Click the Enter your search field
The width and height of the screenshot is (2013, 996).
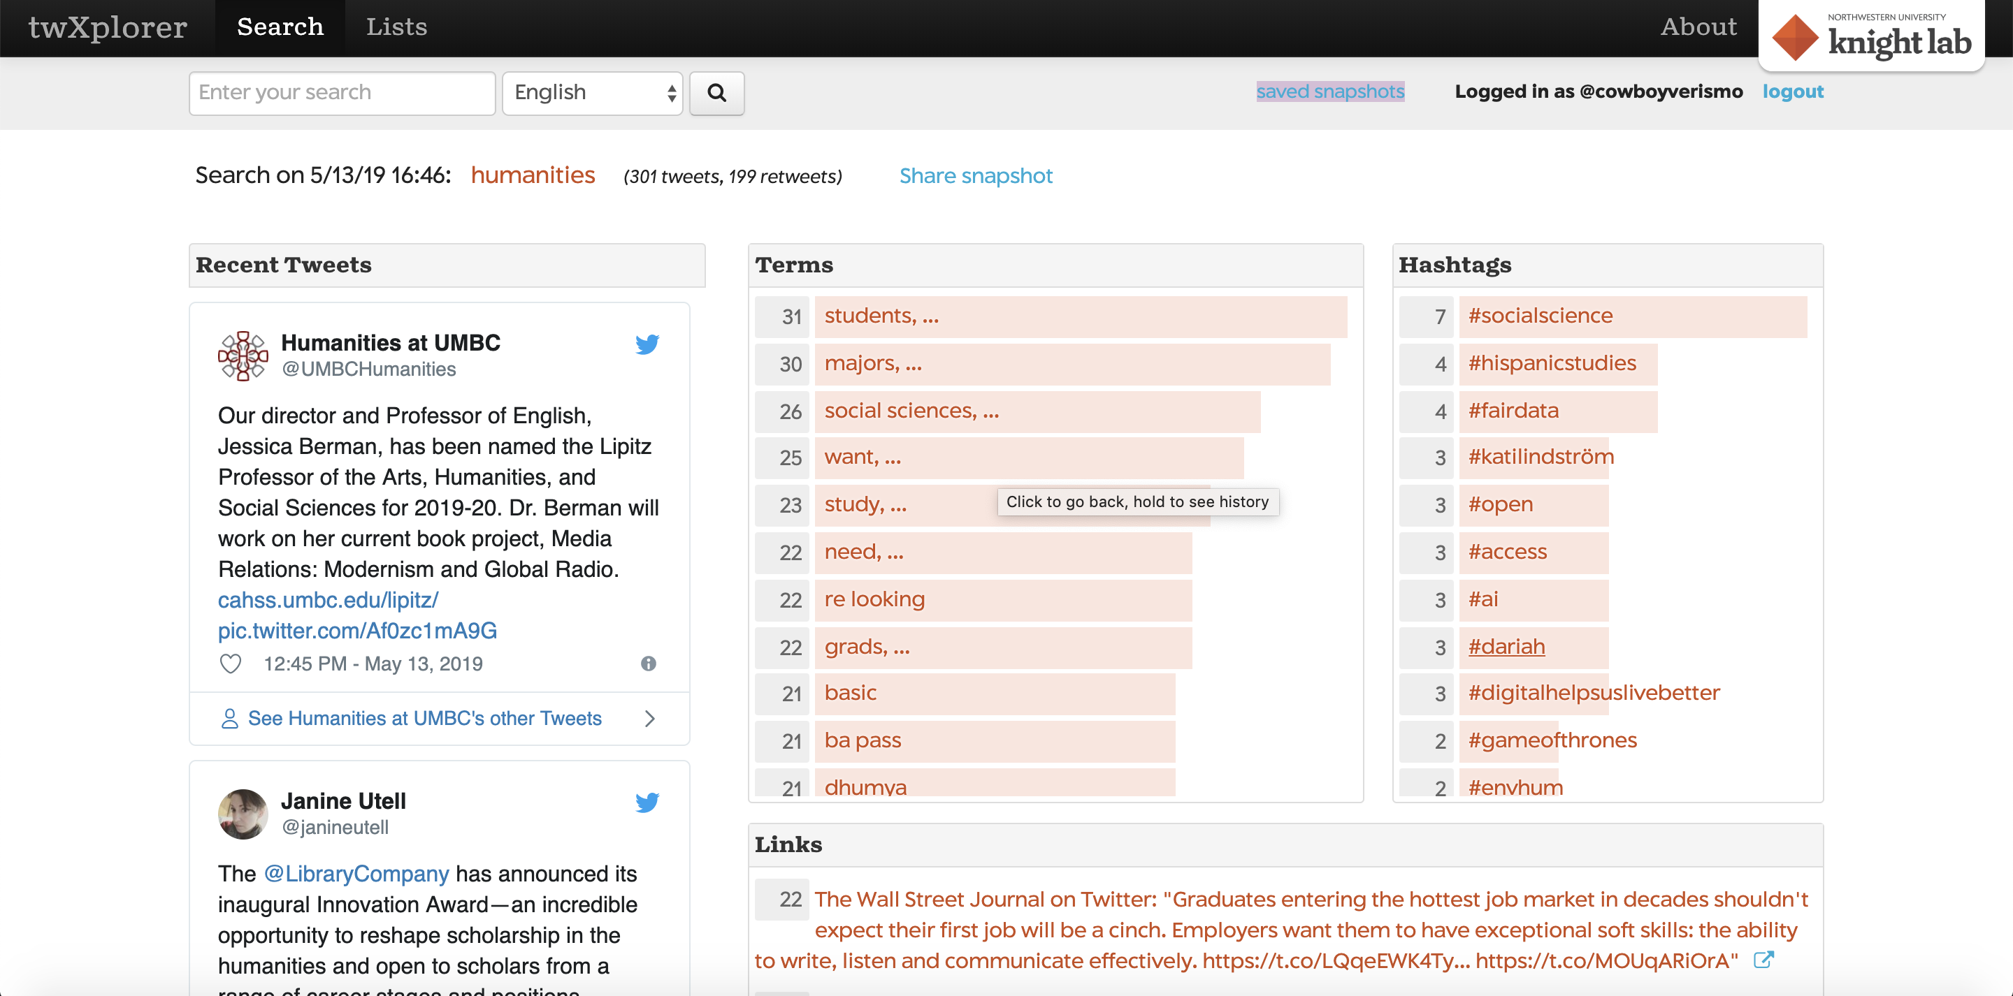point(342,93)
